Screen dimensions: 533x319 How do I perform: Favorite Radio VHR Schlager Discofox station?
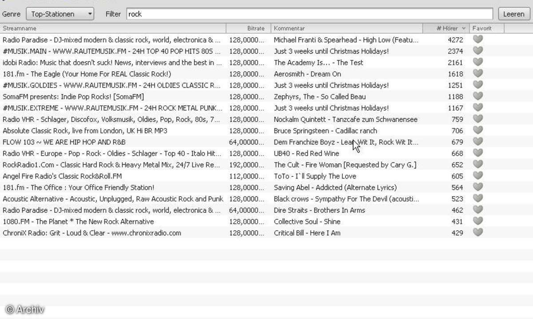[x=477, y=119]
